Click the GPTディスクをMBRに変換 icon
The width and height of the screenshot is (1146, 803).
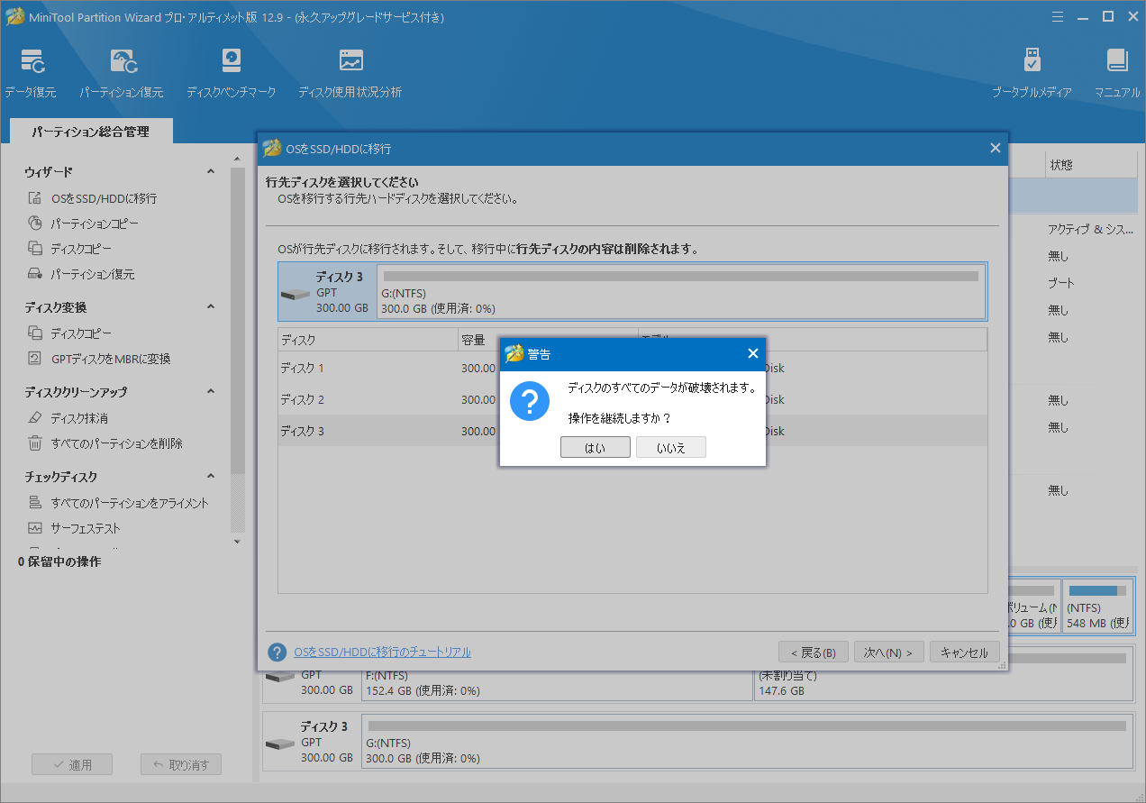[35, 359]
